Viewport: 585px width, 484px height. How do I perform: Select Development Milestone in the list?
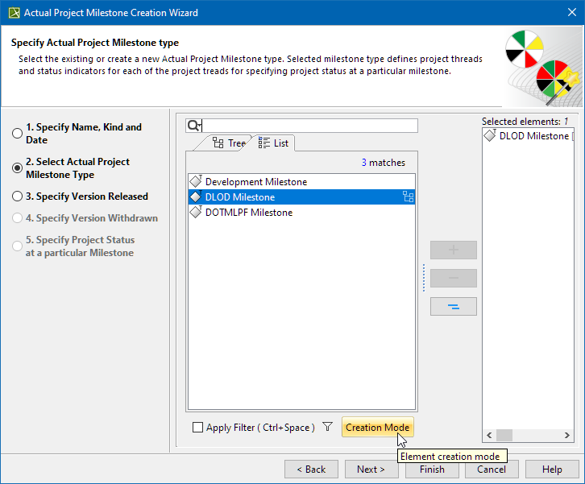(x=301, y=181)
